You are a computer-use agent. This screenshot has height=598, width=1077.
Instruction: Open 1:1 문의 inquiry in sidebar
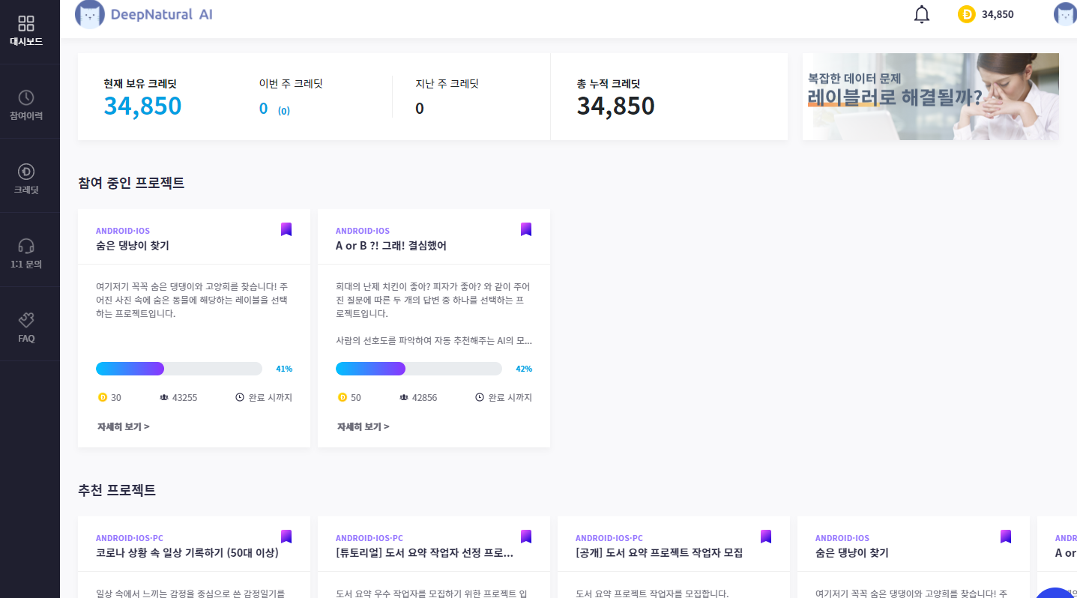(26, 254)
